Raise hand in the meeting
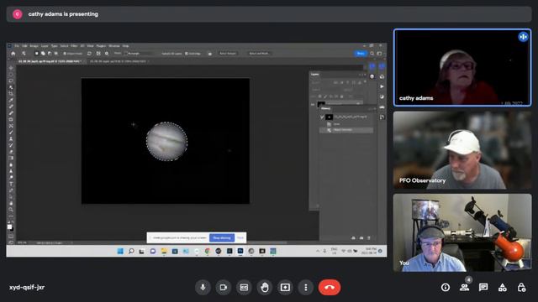Viewport: 538px width, 302px height. coord(265,287)
